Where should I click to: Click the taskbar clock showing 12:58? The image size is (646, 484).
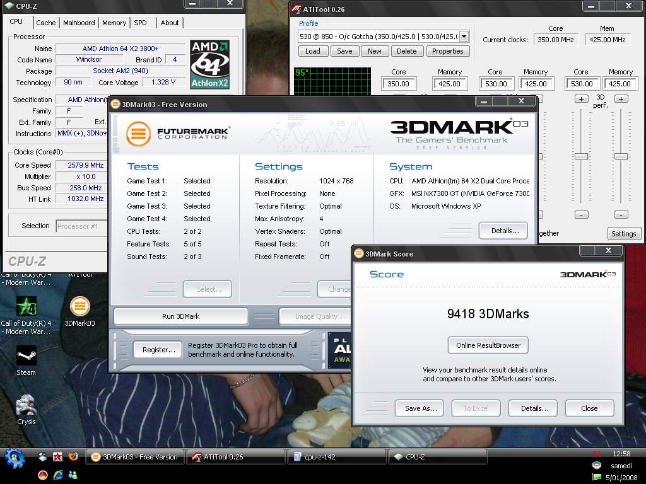point(621,454)
